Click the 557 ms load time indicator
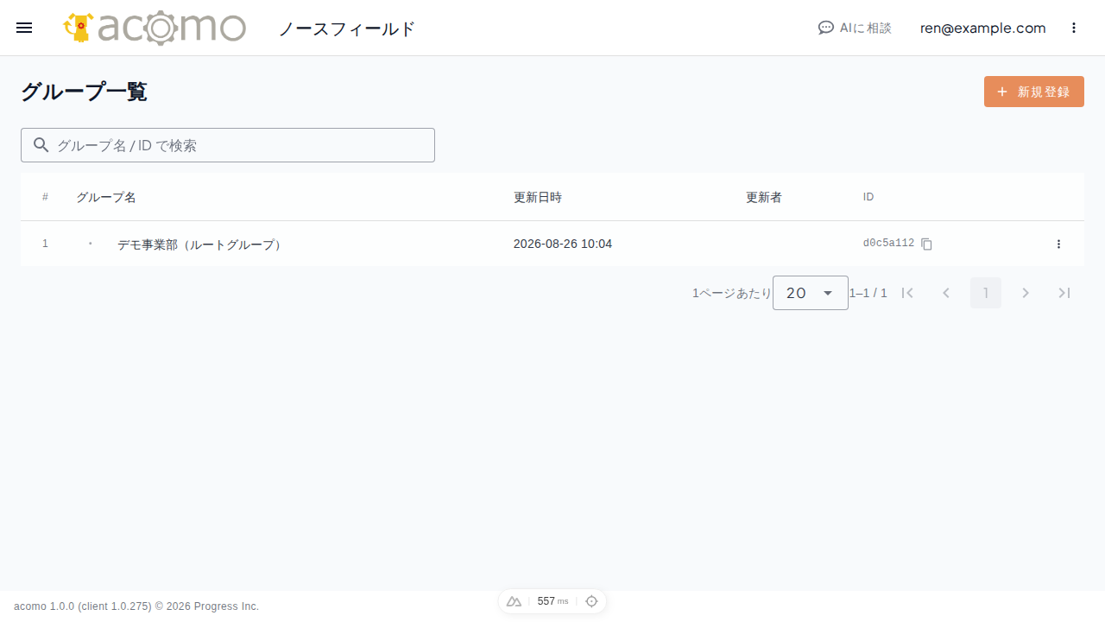Screen dimensions: 1105x622 pos(552,601)
